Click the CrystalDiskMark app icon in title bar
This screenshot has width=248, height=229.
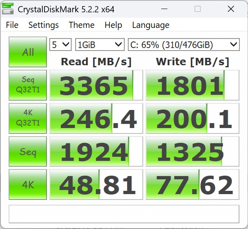(x=8, y=9)
